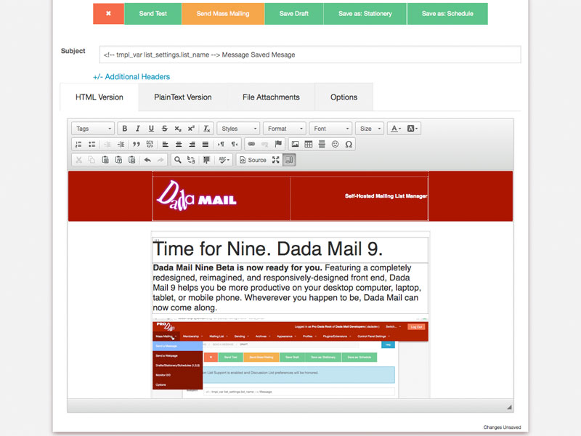This screenshot has height=436, width=581.
Task: Click the Send Mass Mailing button
Action: pos(223,14)
